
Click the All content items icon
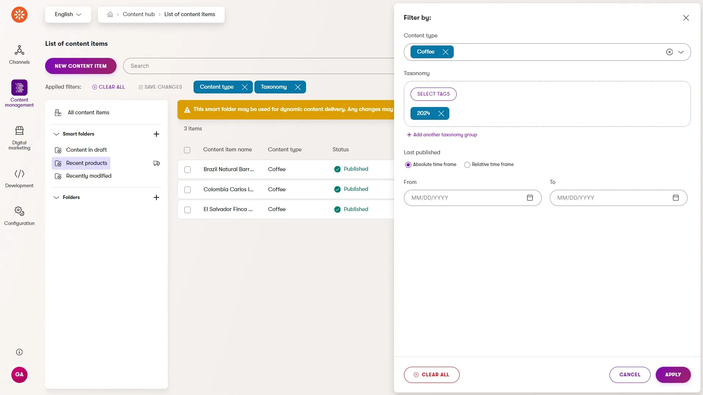pos(58,112)
